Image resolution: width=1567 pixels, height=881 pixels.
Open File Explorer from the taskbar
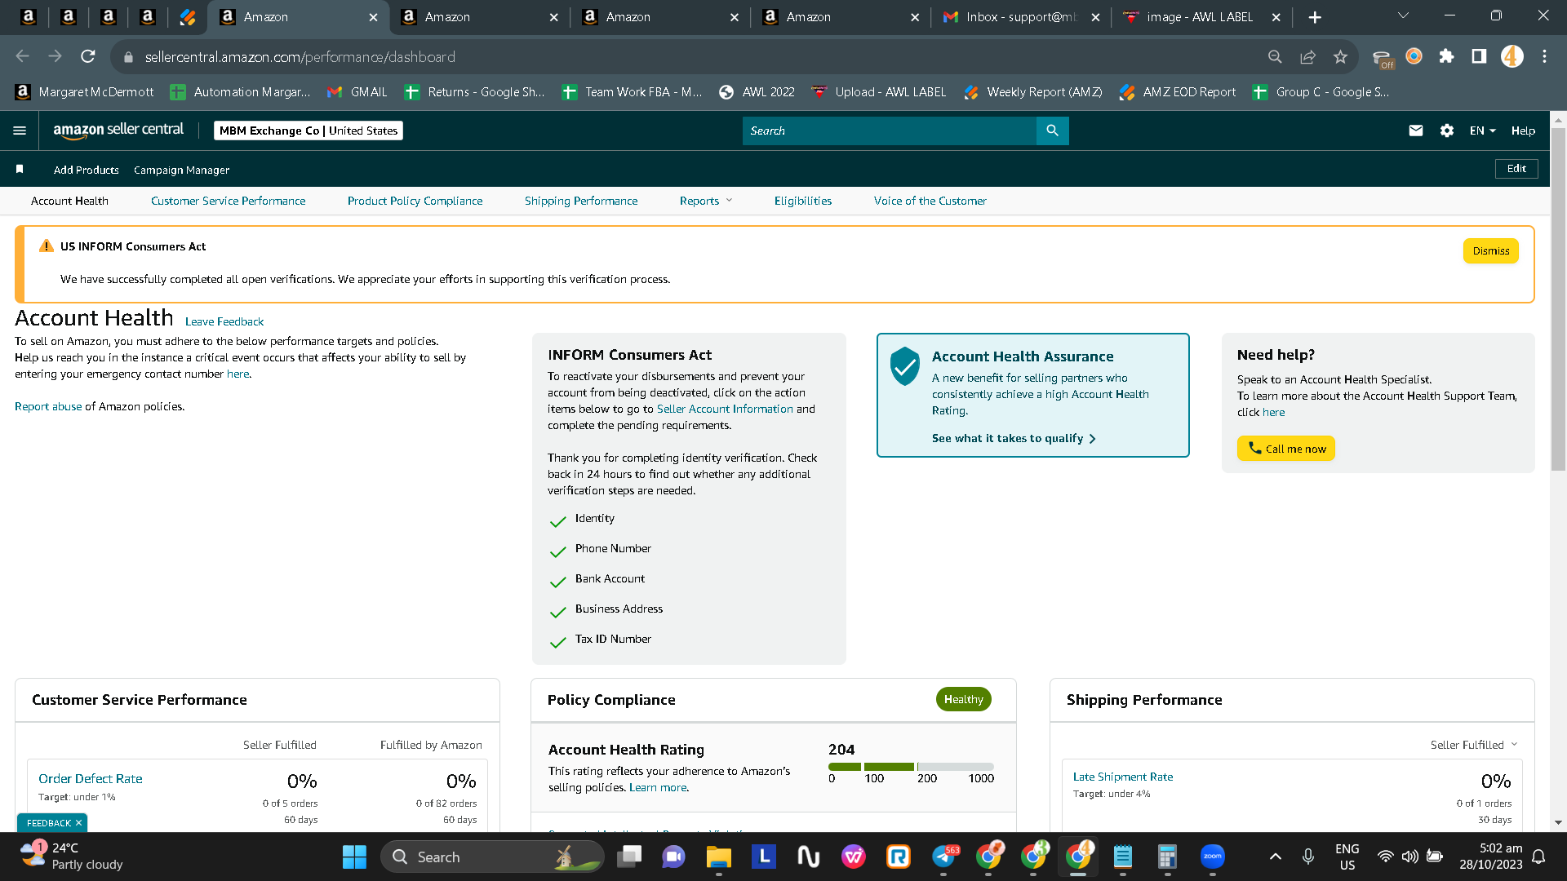pos(718,857)
